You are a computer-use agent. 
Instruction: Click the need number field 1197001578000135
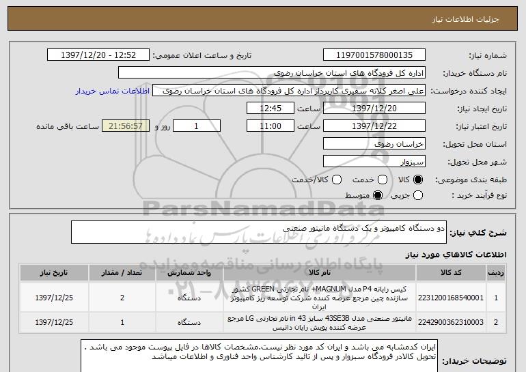point(374,55)
